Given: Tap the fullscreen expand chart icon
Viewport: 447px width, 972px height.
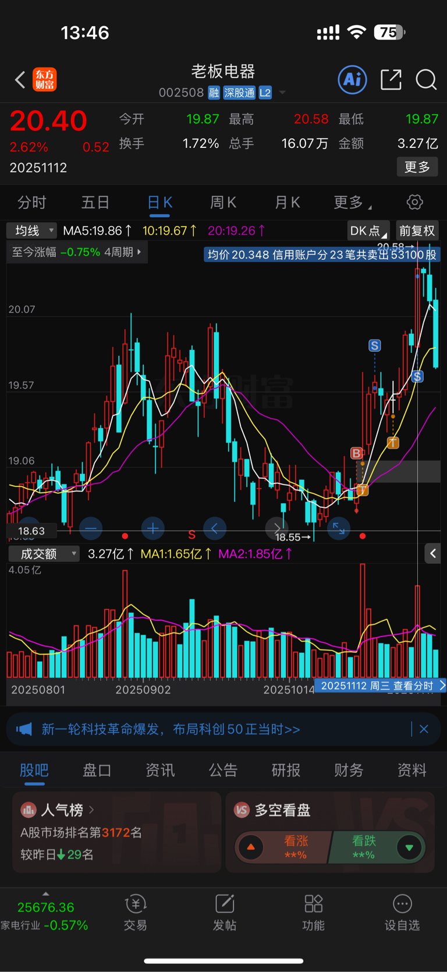Looking at the screenshot, I should pyautogui.click(x=338, y=529).
